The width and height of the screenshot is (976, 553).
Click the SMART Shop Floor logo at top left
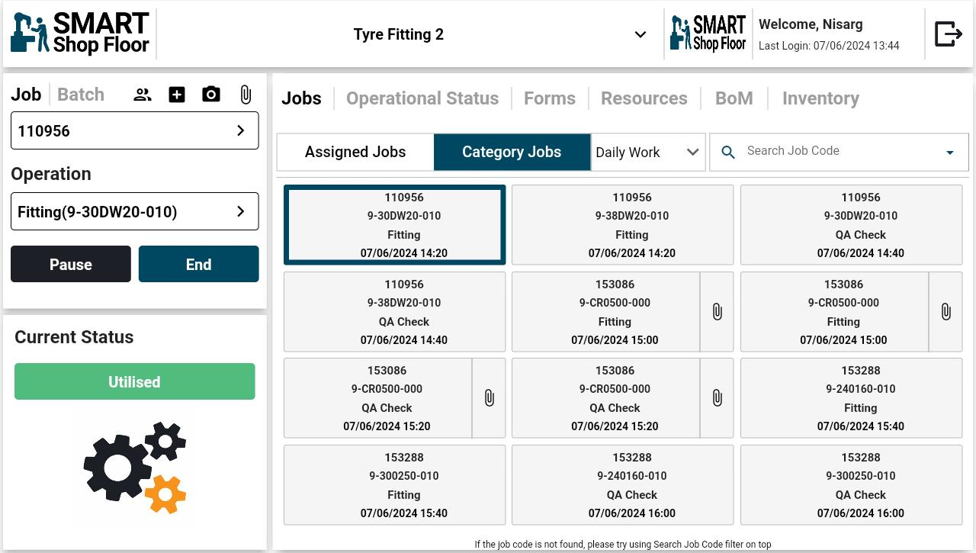pos(80,34)
